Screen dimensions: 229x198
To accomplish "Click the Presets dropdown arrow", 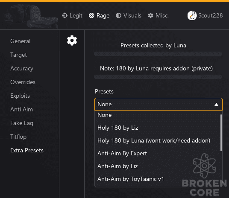I will pyautogui.click(x=216, y=104).
